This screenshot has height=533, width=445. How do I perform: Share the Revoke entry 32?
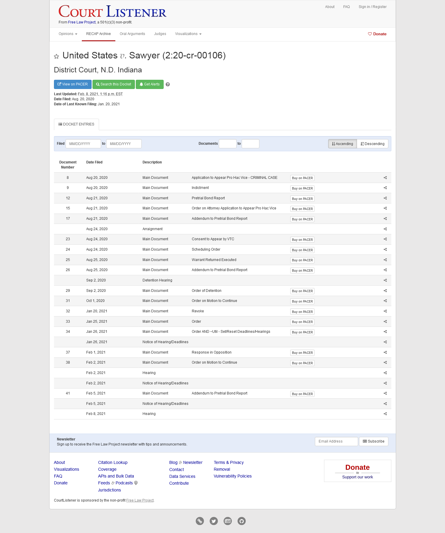point(385,311)
